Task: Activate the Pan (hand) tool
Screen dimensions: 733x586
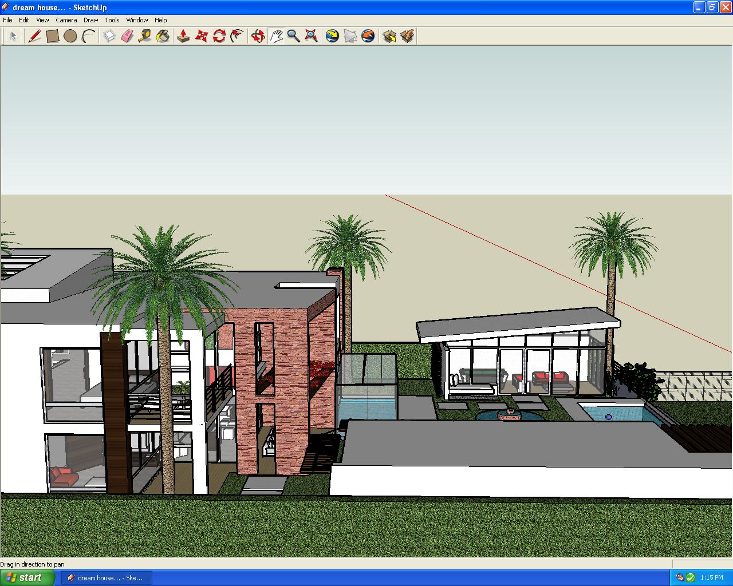Action: tap(277, 35)
